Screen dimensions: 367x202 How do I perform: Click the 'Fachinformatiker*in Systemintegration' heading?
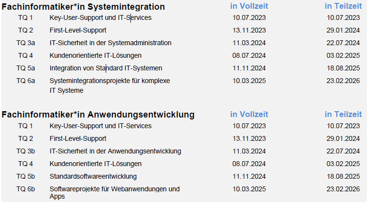pos(83,7)
